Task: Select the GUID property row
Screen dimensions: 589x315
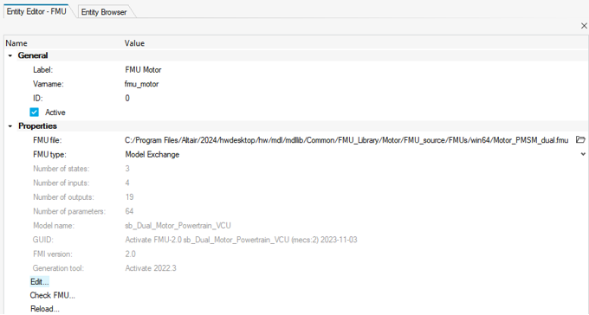Action: pyautogui.click(x=296, y=240)
